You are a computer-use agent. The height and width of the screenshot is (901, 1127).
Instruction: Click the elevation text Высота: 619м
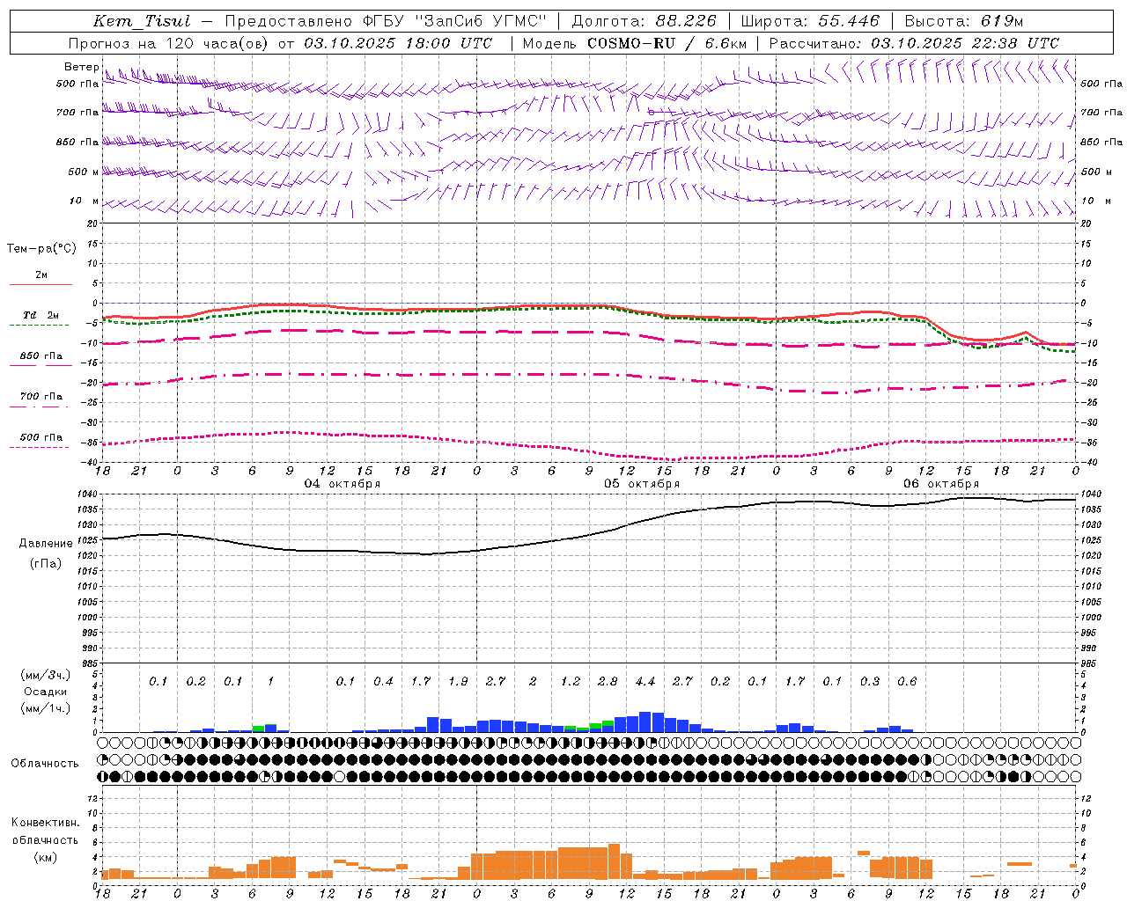click(964, 21)
